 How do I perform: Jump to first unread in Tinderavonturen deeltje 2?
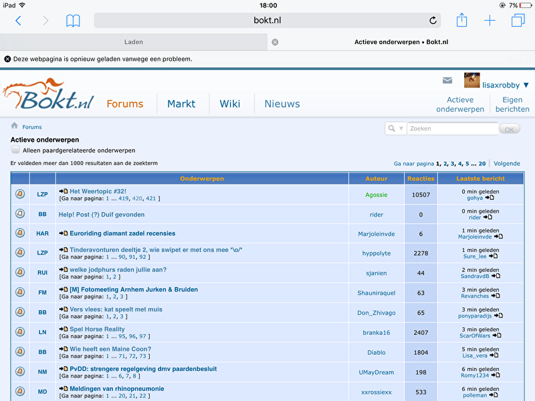pyautogui.click(x=64, y=249)
